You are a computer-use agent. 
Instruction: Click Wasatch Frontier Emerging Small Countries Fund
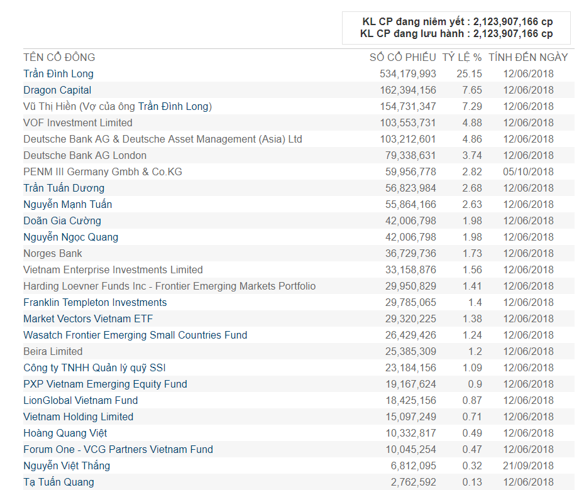[135, 335]
